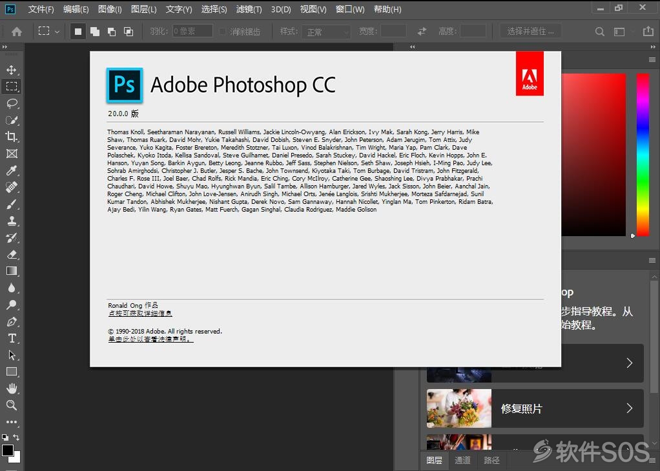The height and width of the screenshot is (471, 660).
Task: Select the History Brush tool
Action: point(12,237)
